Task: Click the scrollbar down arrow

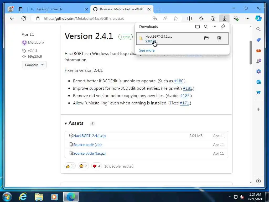Action: point(251,182)
